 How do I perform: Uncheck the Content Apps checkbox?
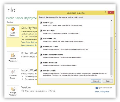(41, 23)
